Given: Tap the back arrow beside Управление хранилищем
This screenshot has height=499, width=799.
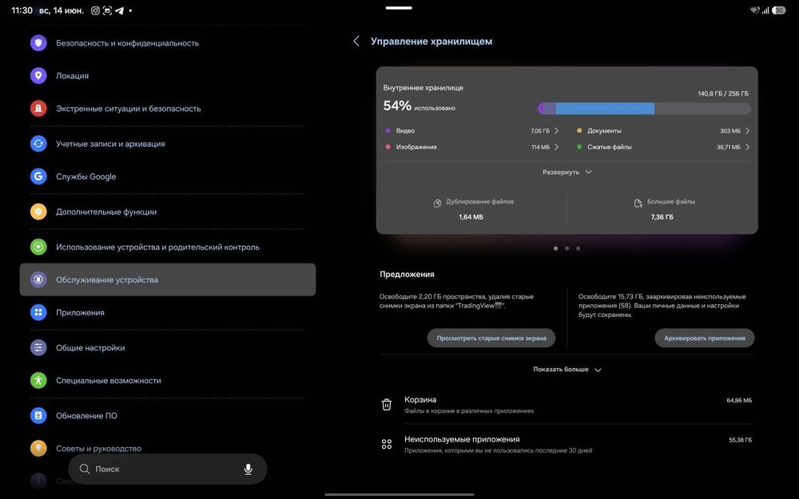Looking at the screenshot, I should 356,42.
